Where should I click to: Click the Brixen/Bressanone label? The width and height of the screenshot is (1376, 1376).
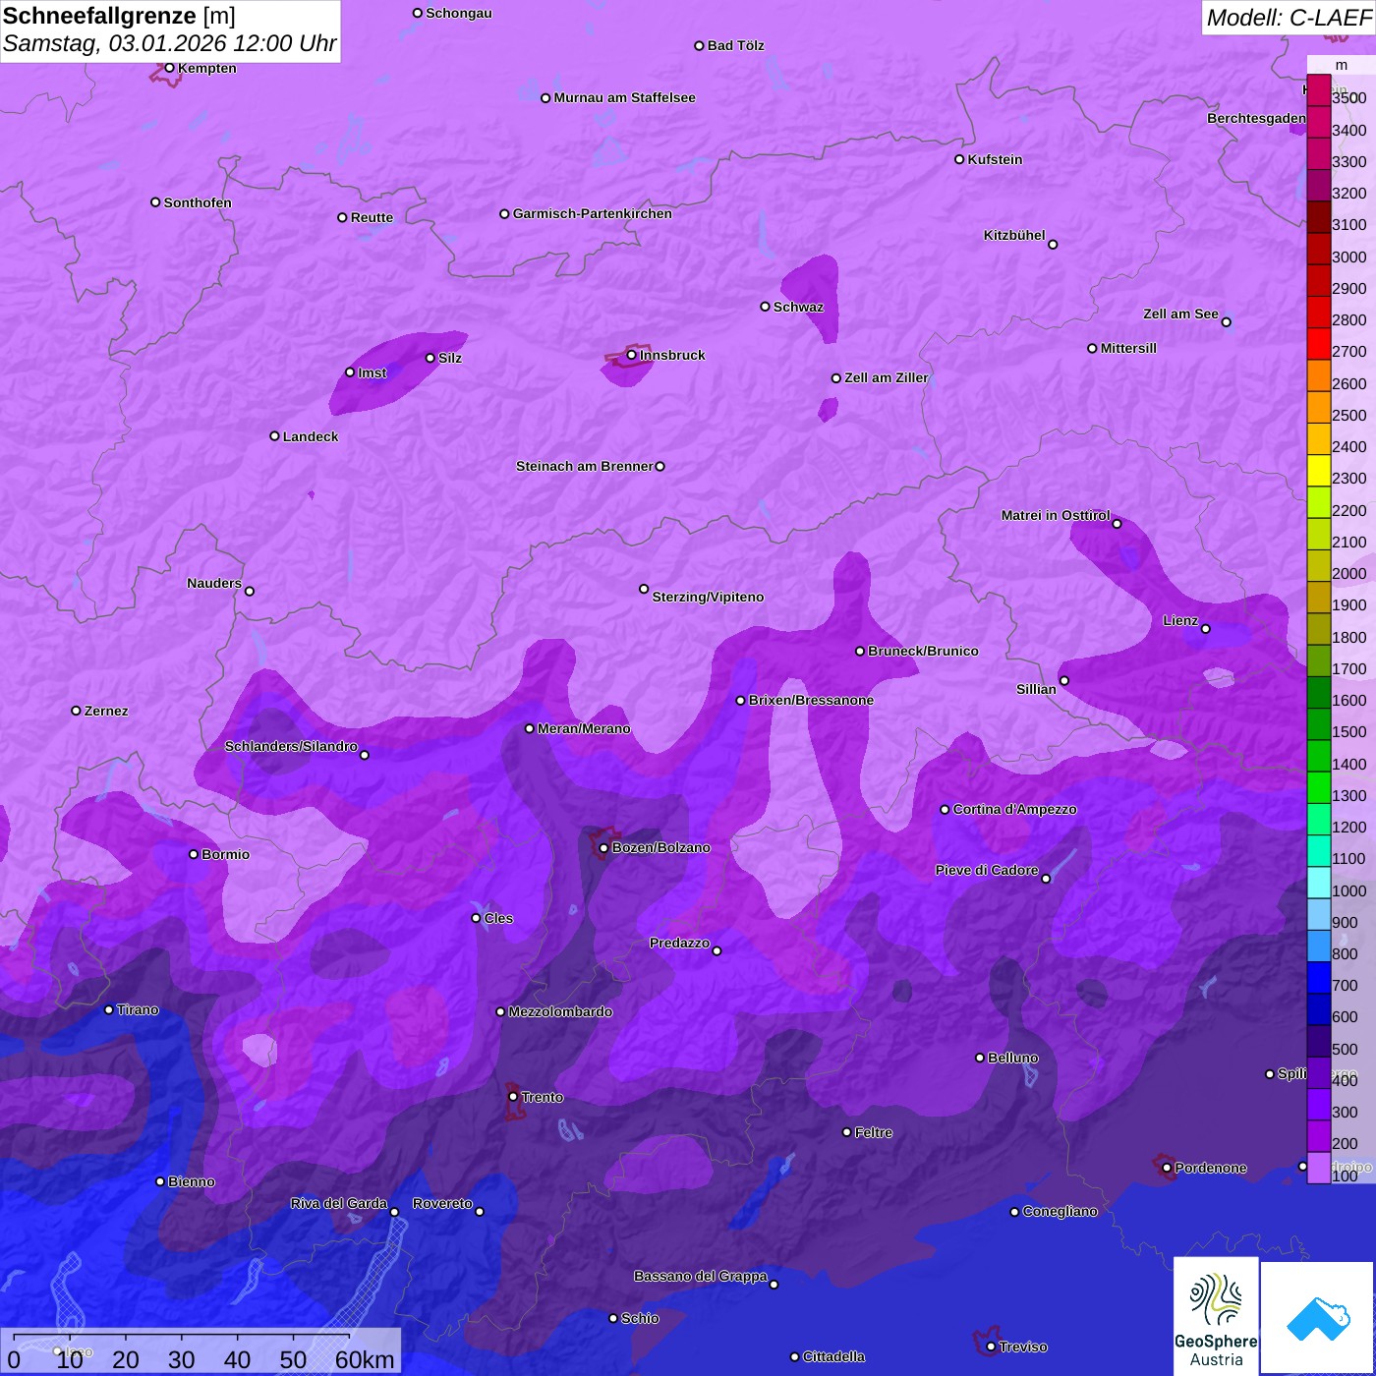click(811, 700)
